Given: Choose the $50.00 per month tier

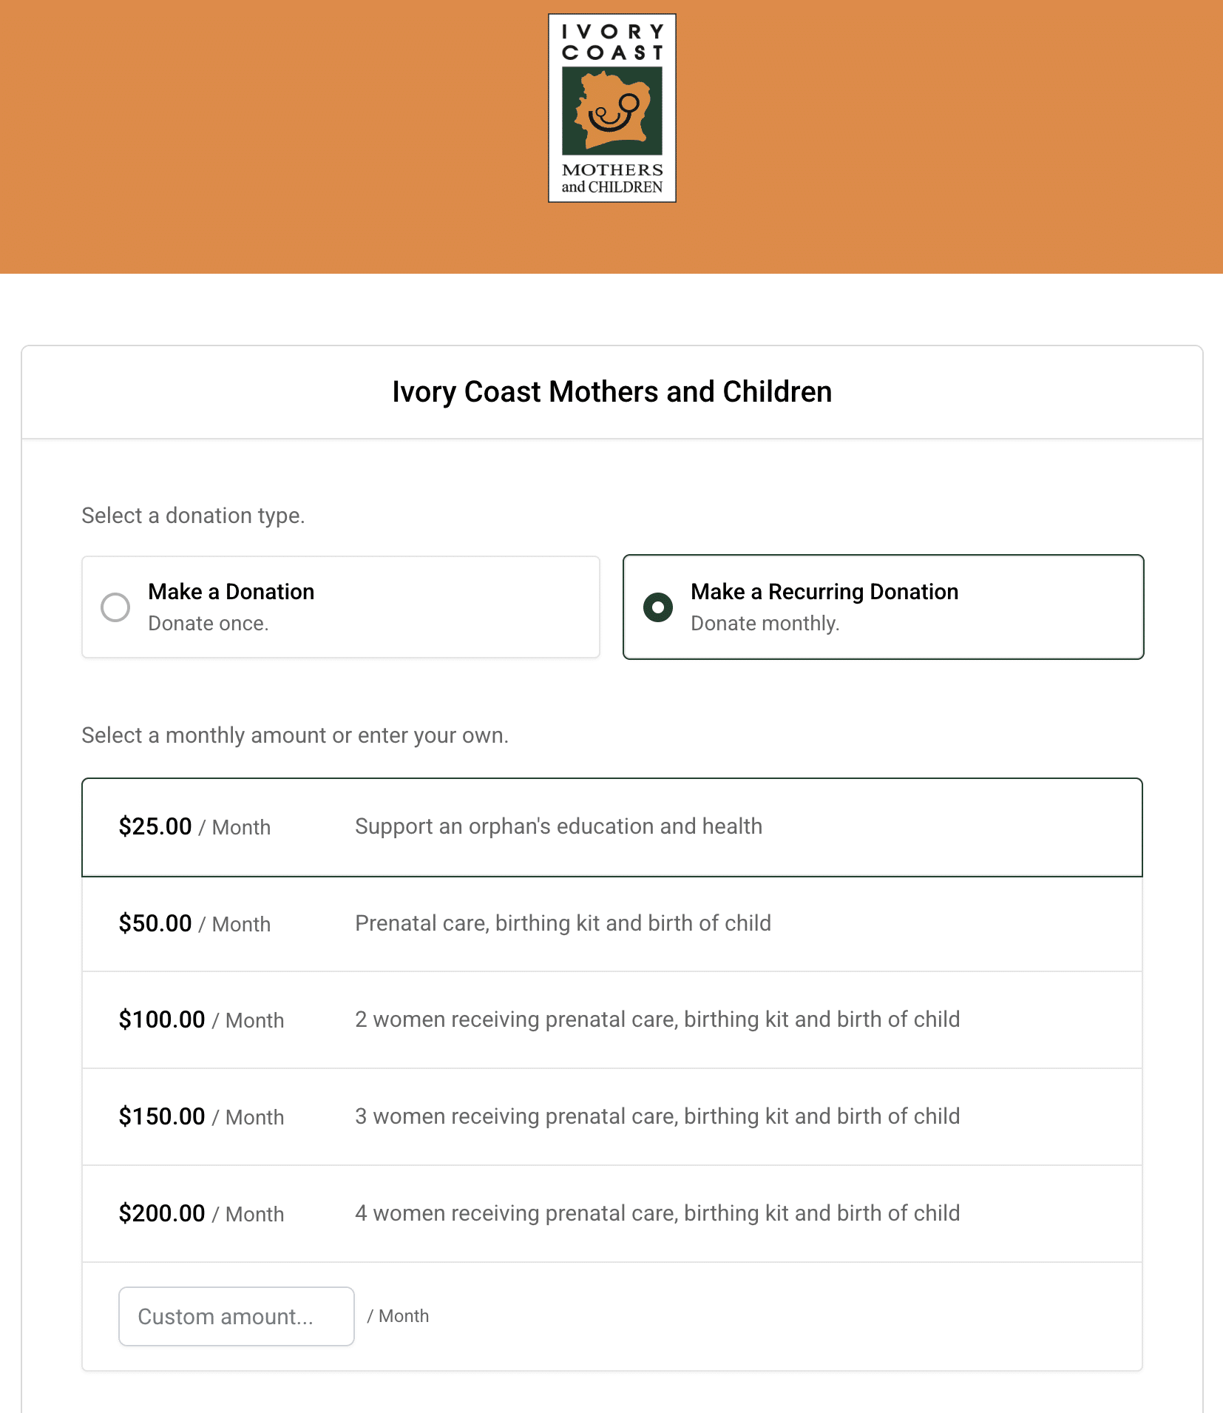Looking at the screenshot, I should (611, 924).
